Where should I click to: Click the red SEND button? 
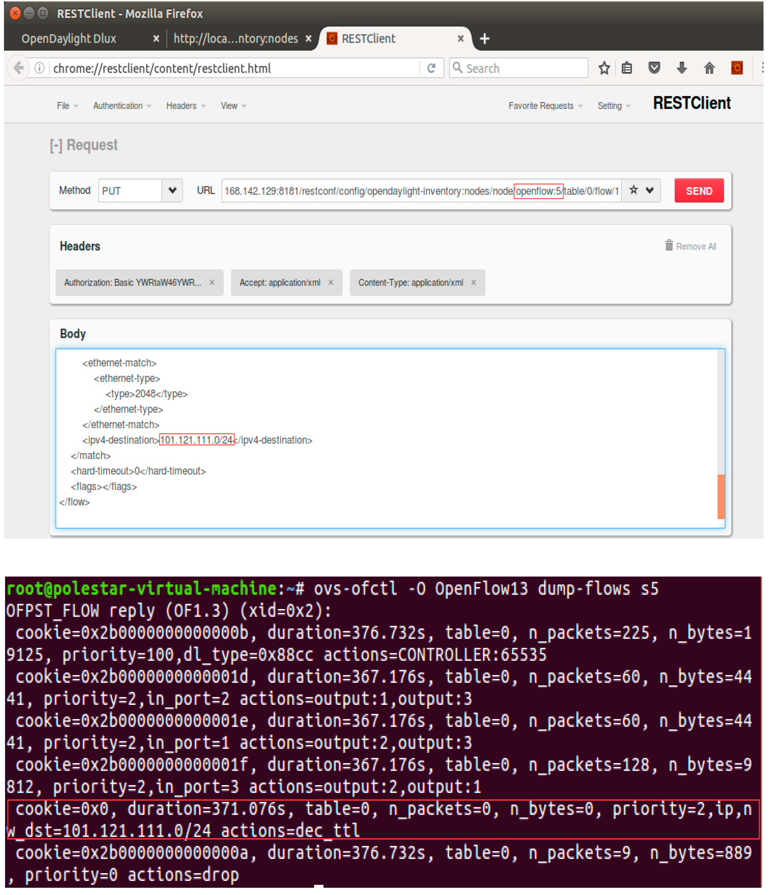point(699,190)
